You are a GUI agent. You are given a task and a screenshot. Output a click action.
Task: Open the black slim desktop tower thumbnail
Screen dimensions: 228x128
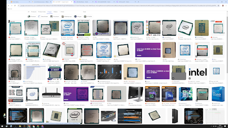click(175, 116)
